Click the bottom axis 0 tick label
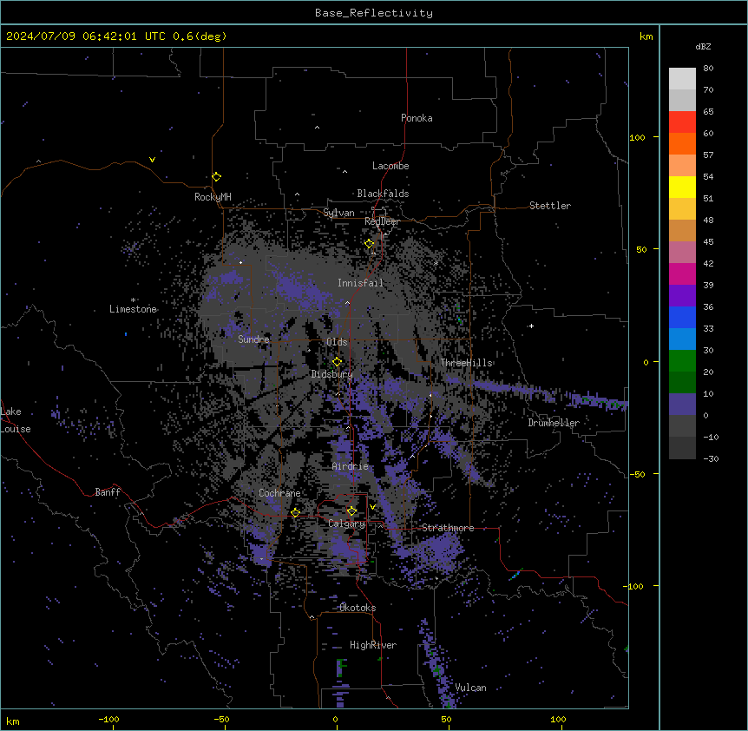Viewport: 748px width, 731px height. point(335,719)
